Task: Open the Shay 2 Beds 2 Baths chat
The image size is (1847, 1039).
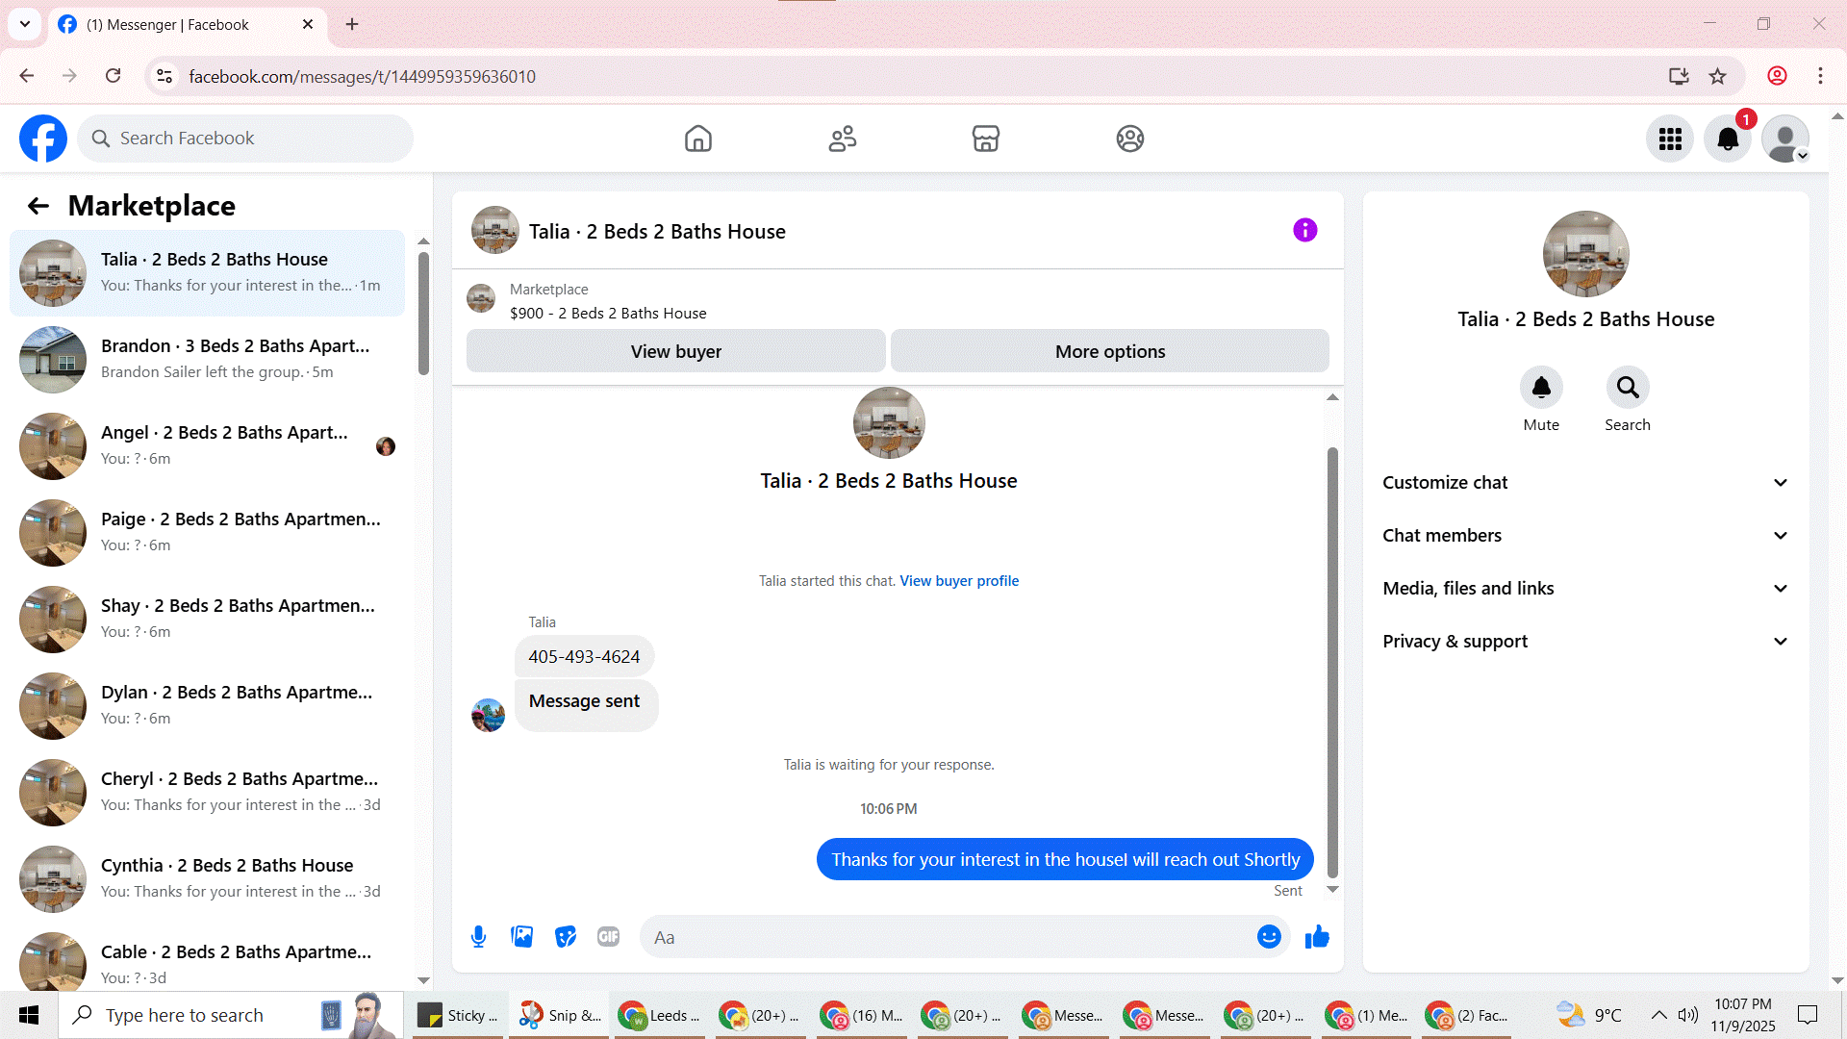Action: tap(207, 620)
